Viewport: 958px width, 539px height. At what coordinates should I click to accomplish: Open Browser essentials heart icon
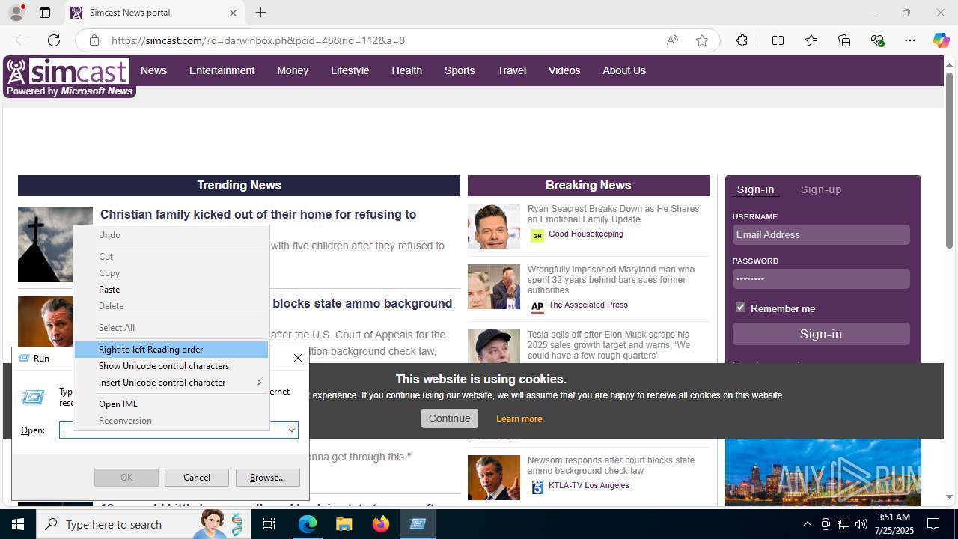877,40
